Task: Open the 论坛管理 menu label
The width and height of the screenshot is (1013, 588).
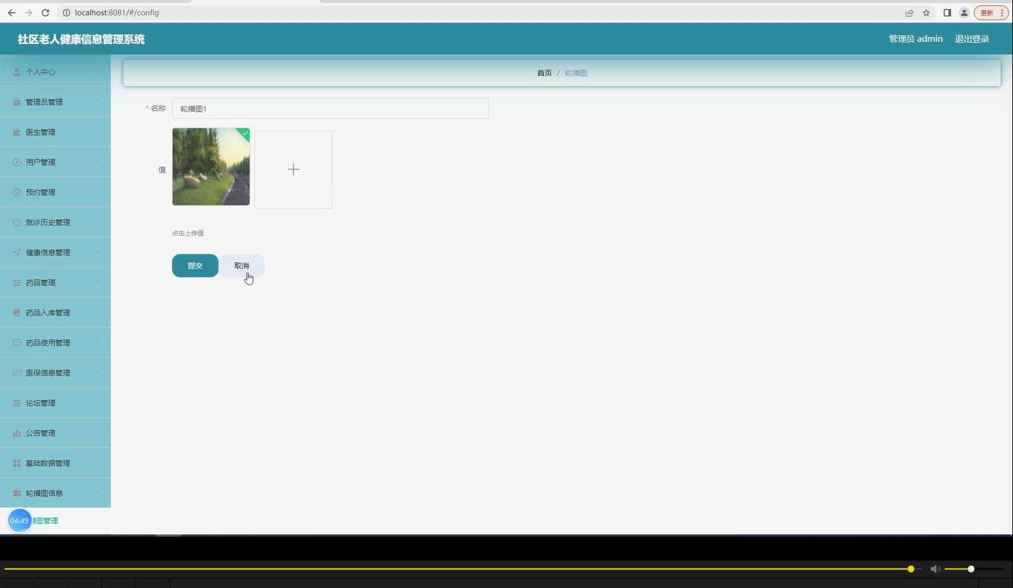Action: coord(41,403)
